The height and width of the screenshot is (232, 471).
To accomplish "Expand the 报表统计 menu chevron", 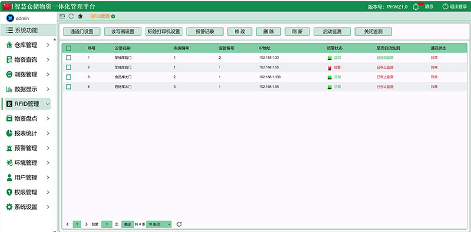I will tap(48, 134).
